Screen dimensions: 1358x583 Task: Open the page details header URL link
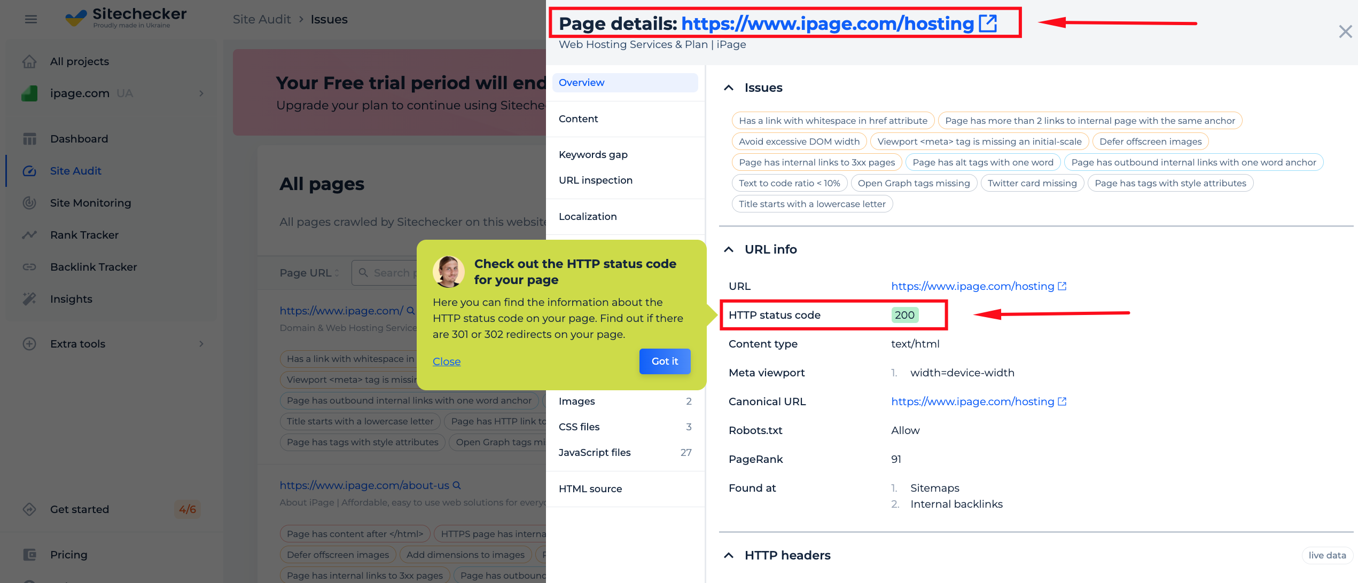tap(828, 23)
